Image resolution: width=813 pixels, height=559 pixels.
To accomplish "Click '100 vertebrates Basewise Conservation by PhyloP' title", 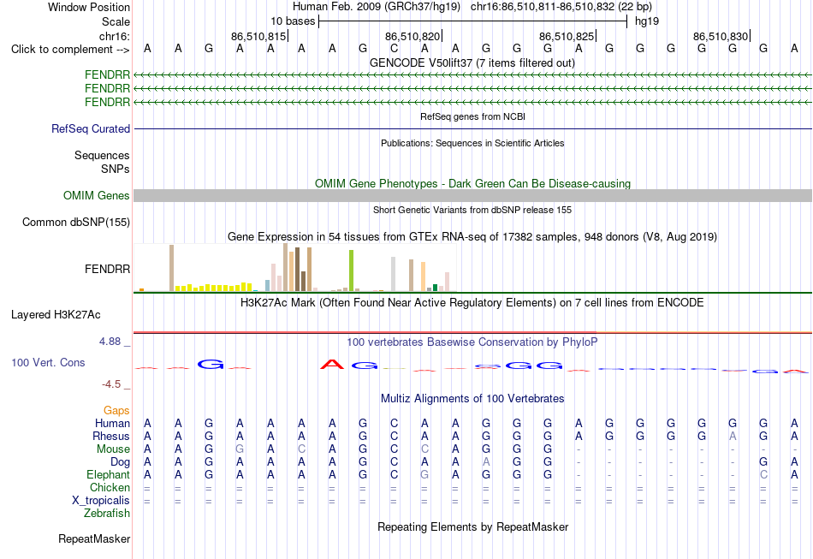I will [472, 342].
